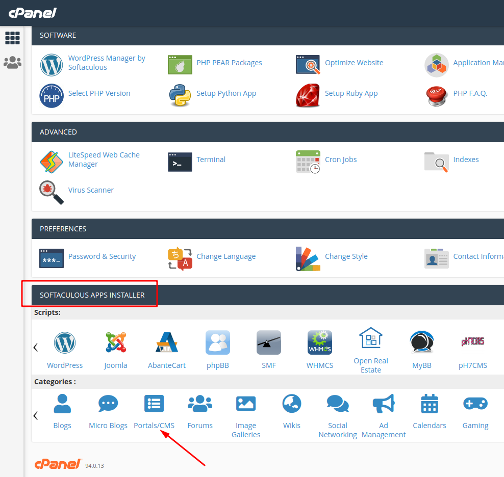The width and height of the screenshot is (504, 477).
Task: Click the AbanteCart script icon
Action: tap(167, 342)
